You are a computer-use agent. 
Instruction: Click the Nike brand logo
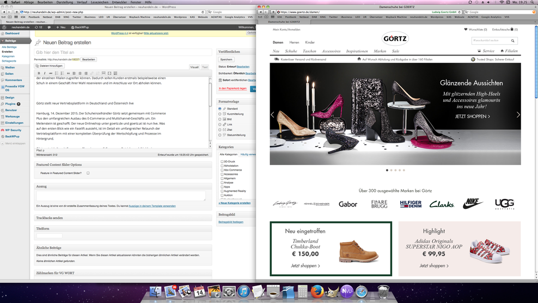pyautogui.click(x=473, y=203)
